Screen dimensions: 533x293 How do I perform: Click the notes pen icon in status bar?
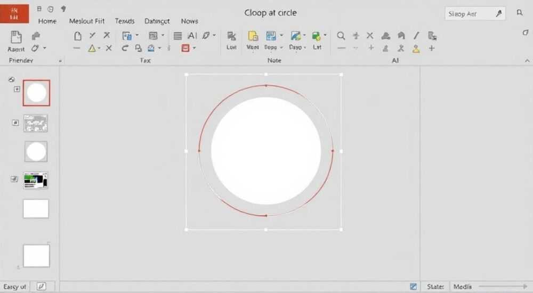(x=41, y=287)
